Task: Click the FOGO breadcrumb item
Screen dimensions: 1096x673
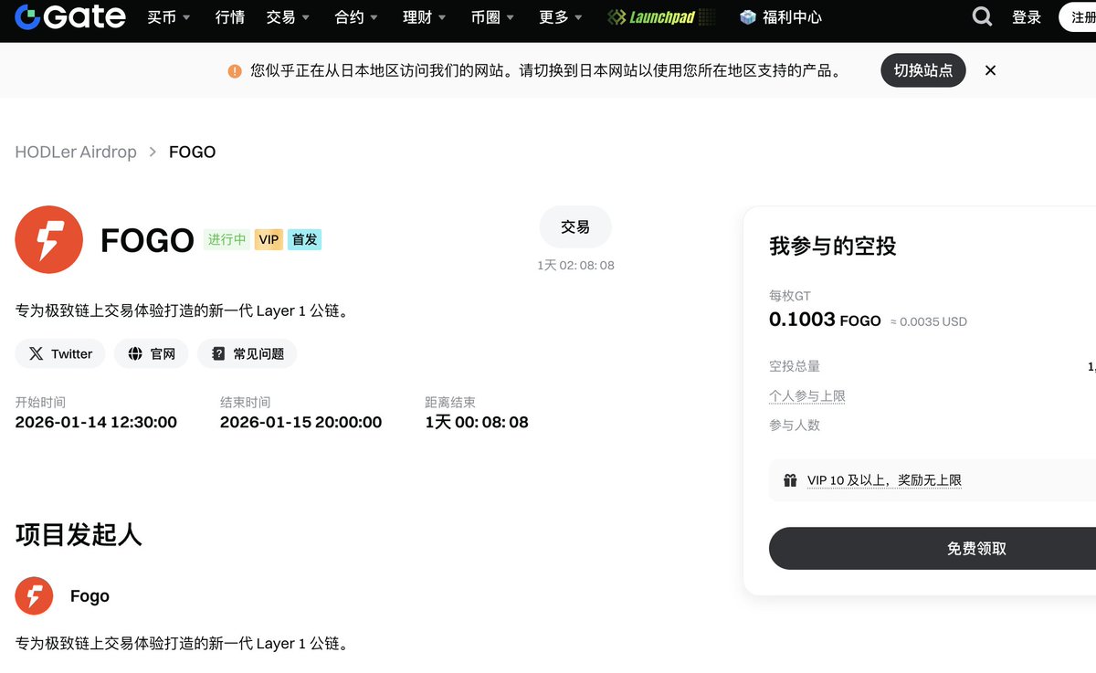Action: [192, 152]
